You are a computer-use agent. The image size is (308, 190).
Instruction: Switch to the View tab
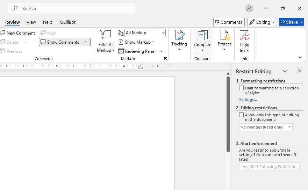31,22
